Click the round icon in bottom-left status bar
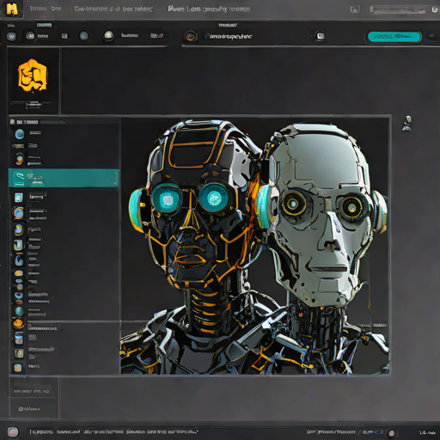The height and width of the screenshot is (440, 440). tap(13, 431)
